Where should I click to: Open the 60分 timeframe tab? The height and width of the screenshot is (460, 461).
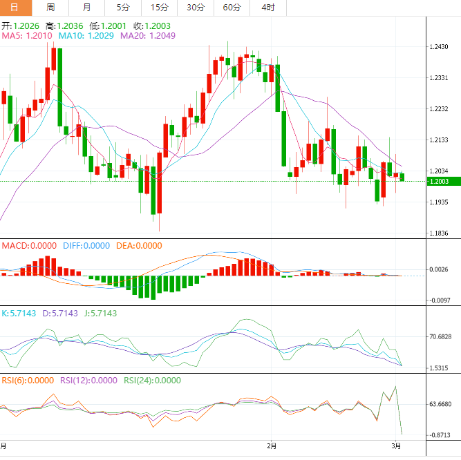232,8
